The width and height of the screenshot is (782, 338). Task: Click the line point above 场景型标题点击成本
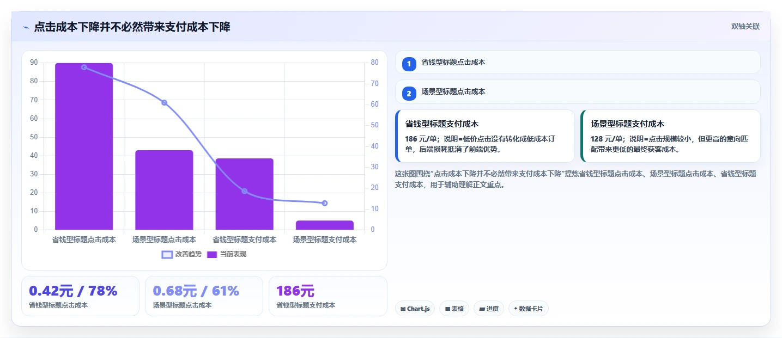click(x=164, y=102)
